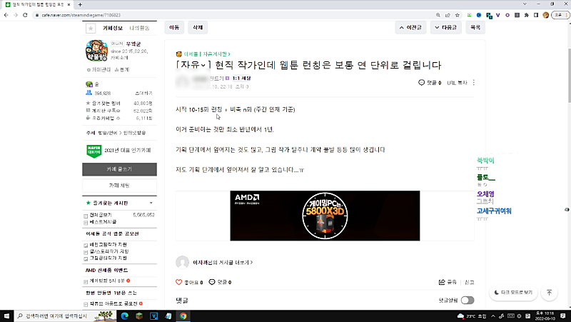The width and height of the screenshot is (571, 322).
Task: Open the author's 게시글 더보기 link
Action: tap(223, 262)
